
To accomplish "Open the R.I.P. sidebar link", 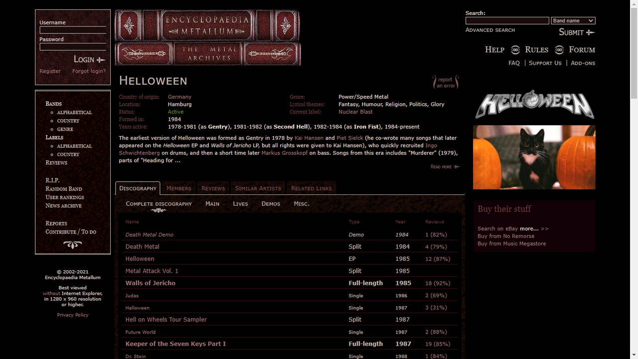I will 52,180.
